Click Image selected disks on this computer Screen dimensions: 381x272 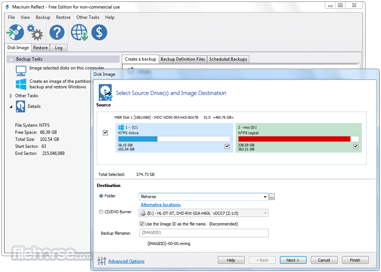point(67,68)
